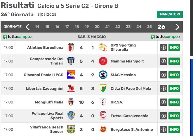Click the up-arrow icon for Mongiuffi Melia match
This screenshot has width=193, height=136.
point(164,102)
